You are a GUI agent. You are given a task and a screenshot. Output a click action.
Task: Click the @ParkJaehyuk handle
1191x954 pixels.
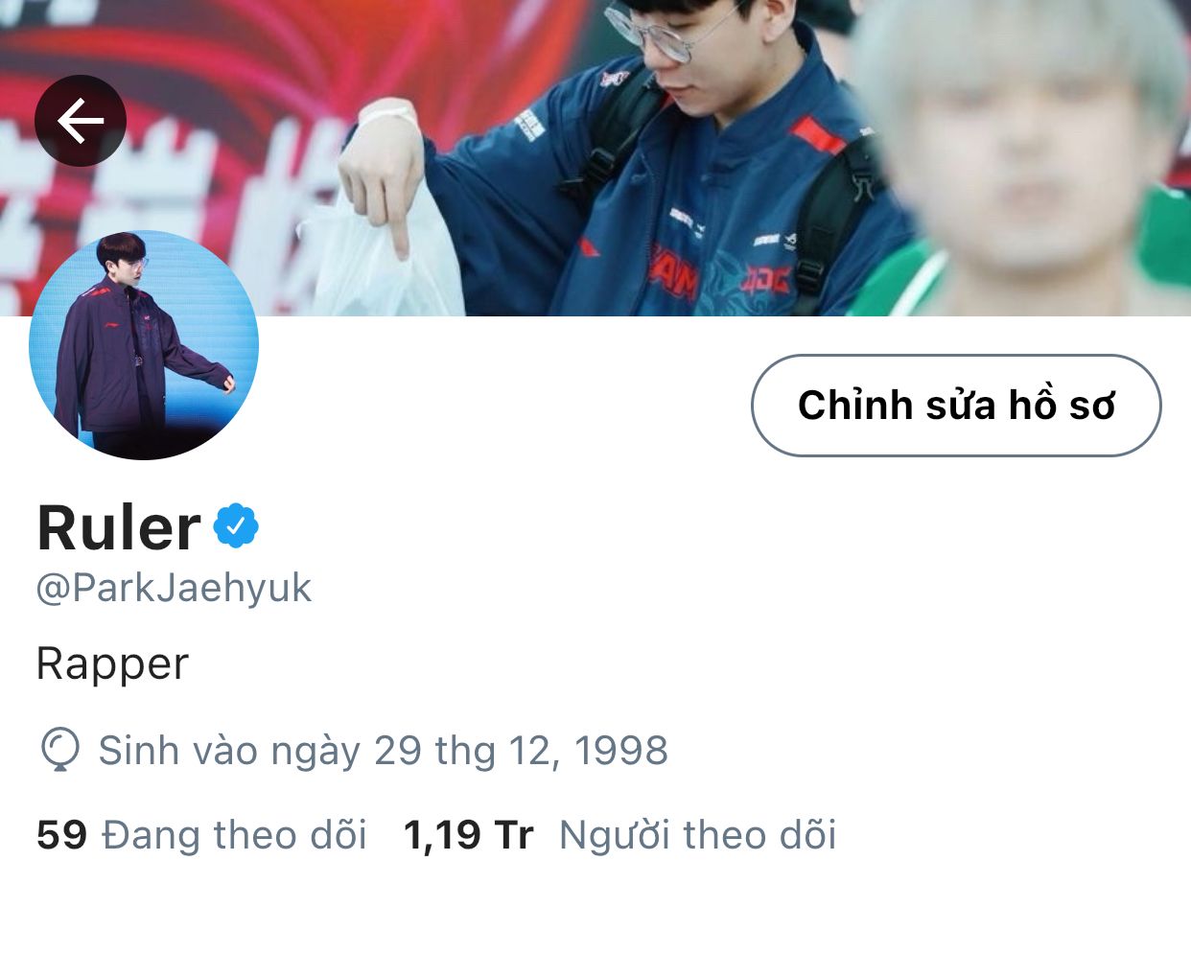tap(174, 589)
